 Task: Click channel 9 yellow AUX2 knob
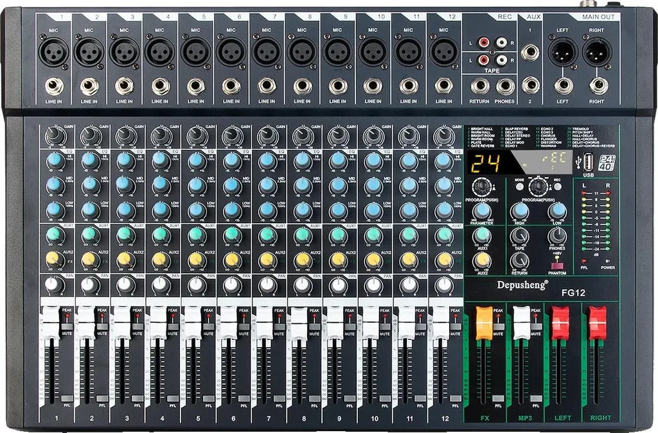337,259
